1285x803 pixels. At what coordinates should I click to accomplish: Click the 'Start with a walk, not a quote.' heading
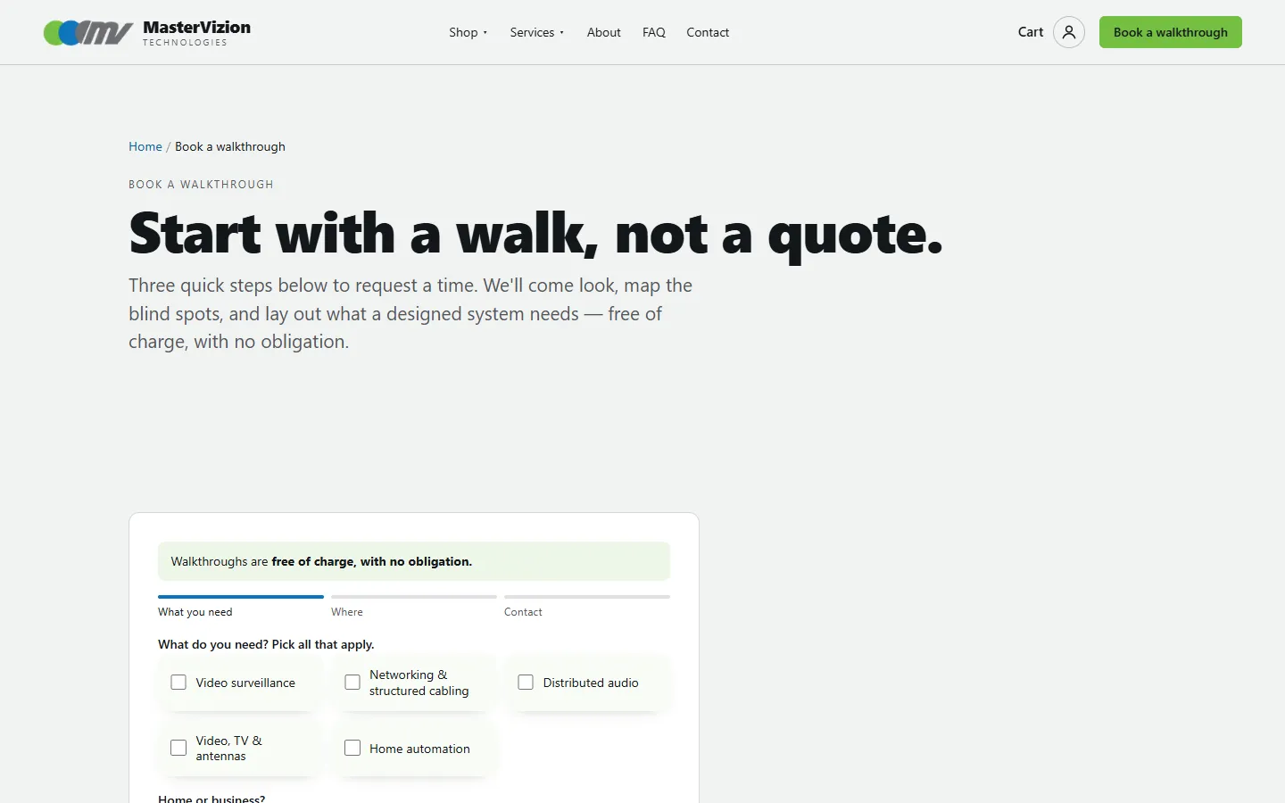point(535,234)
